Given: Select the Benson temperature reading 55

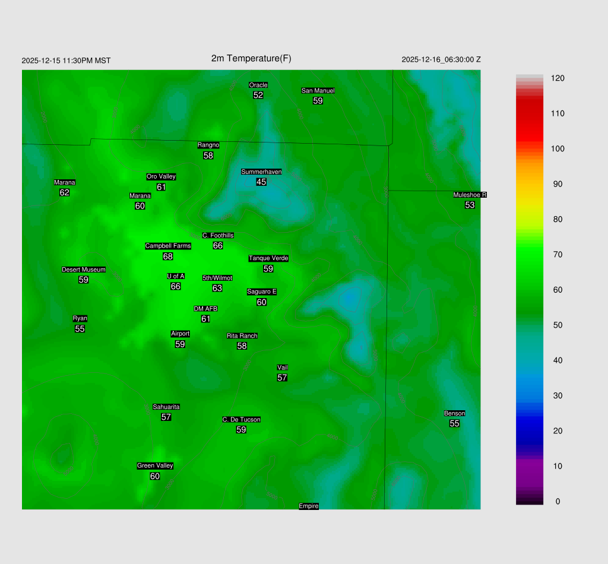Looking at the screenshot, I should click(454, 423).
